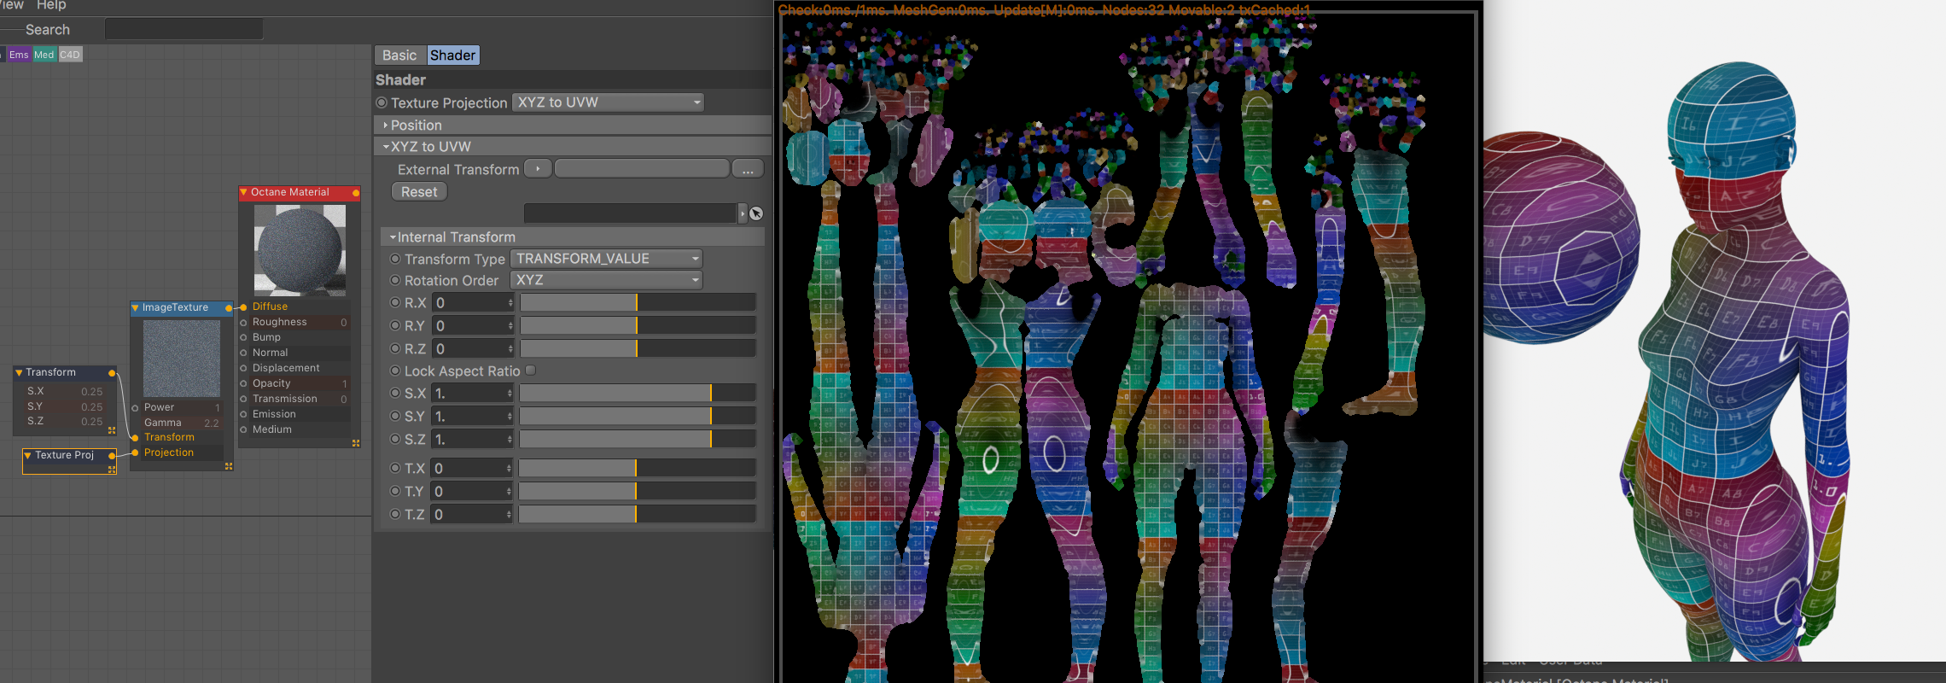
Task: Select the Texture Proj node title
Action: (65, 456)
